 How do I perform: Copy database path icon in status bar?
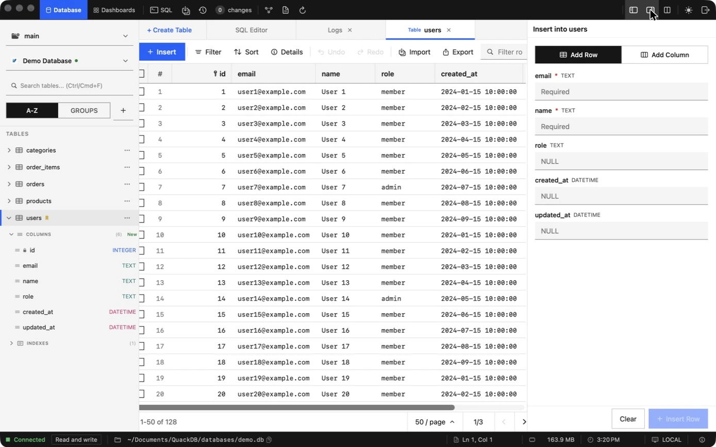click(269, 440)
